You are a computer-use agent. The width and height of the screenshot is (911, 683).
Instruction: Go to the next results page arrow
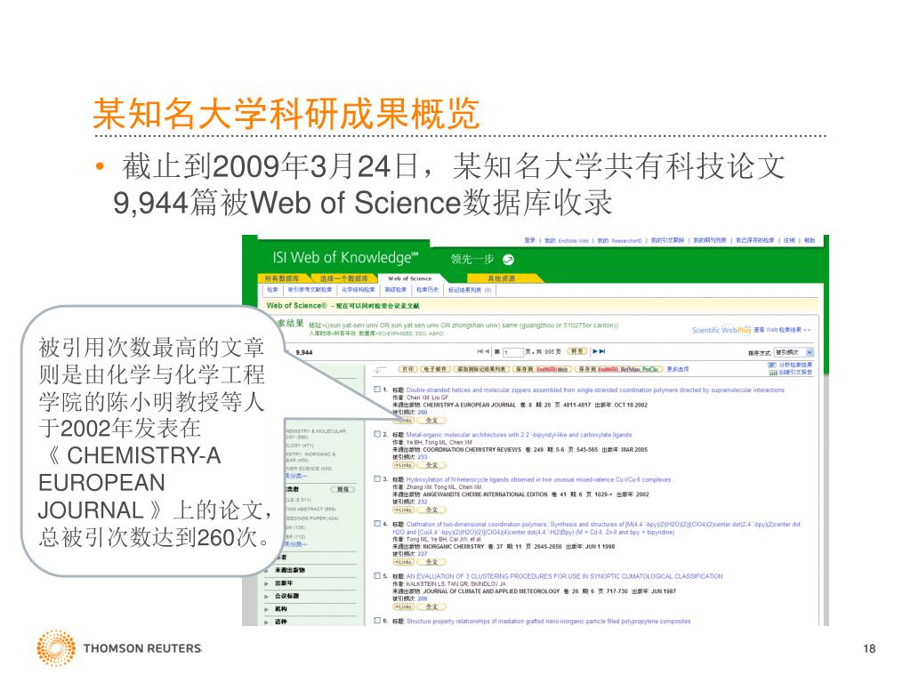[x=595, y=351]
